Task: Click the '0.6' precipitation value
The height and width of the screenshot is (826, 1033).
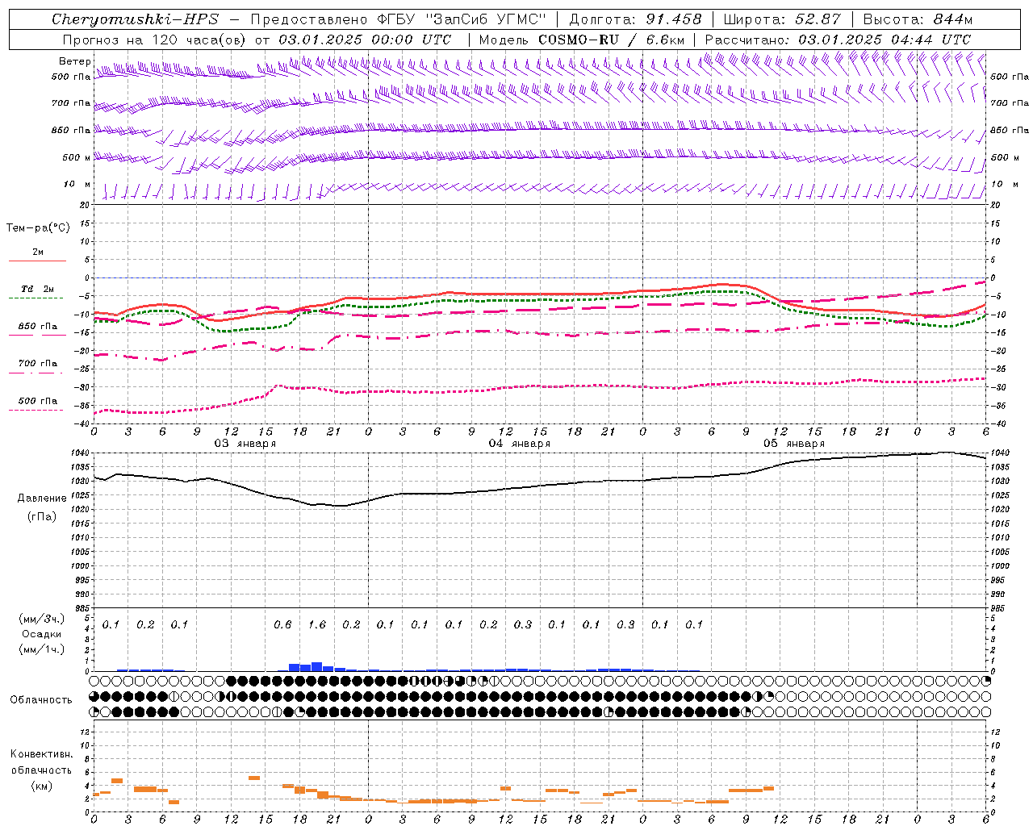Action: [x=282, y=625]
